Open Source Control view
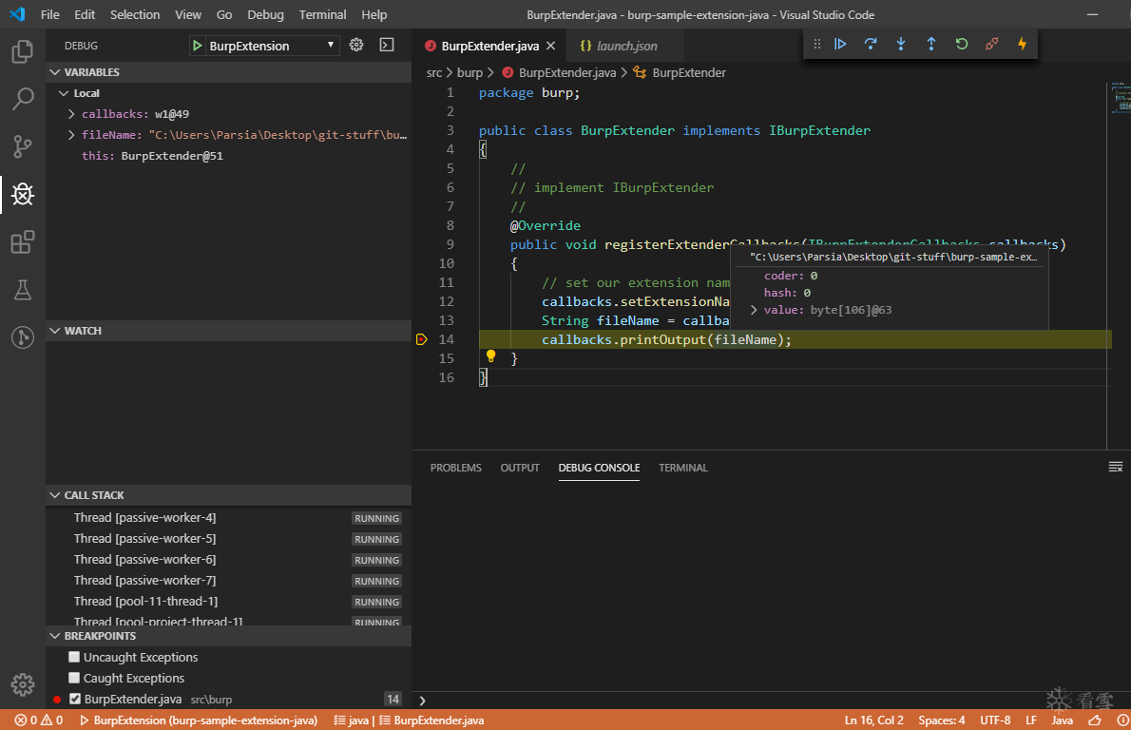Image resolution: width=1131 pixels, height=730 pixels. point(23,146)
